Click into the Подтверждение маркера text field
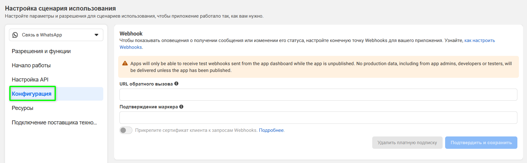 coord(318,118)
